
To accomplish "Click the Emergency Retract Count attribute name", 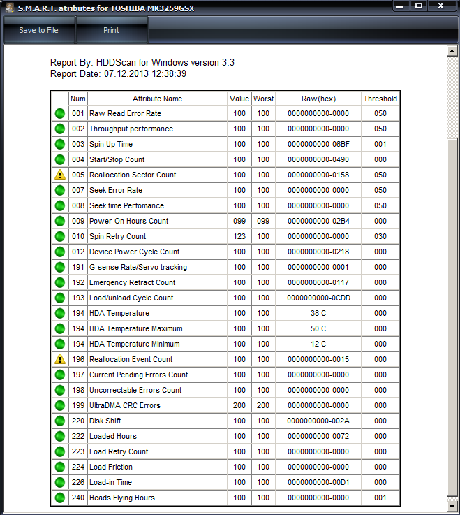I will (132, 282).
